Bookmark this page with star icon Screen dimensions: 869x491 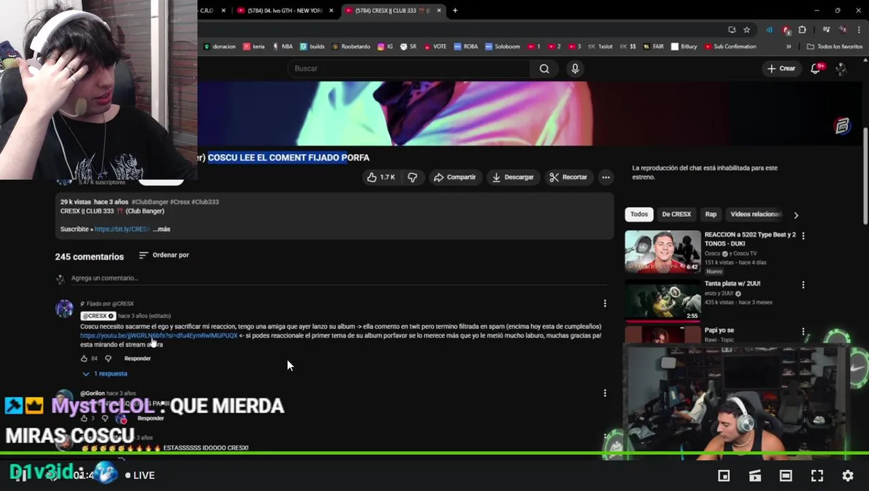(x=747, y=30)
